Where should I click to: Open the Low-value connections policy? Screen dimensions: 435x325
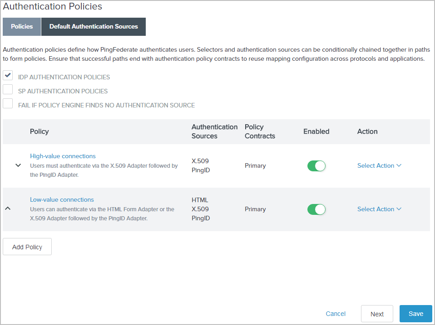click(x=62, y=199)
